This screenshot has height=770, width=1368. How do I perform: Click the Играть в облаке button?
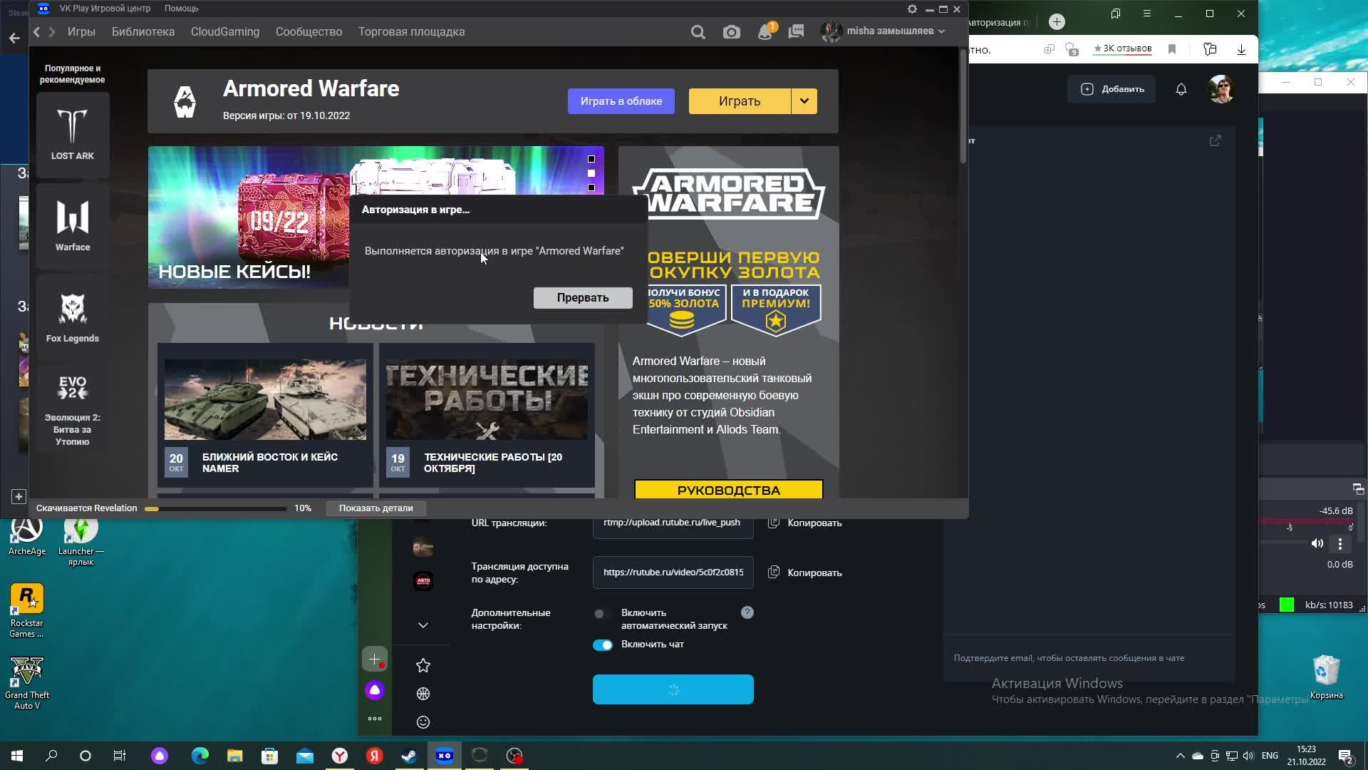(x=621, y=101)
